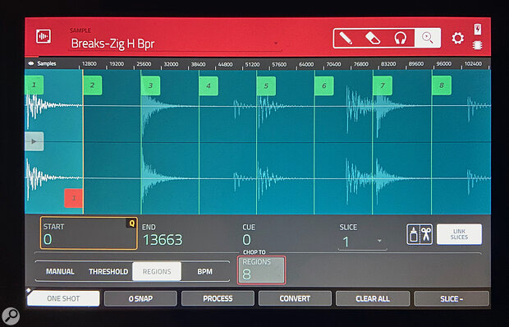The width and height of the screenshot is (509, 327).
Task: Toggle Link Slices
Action: 459,234
